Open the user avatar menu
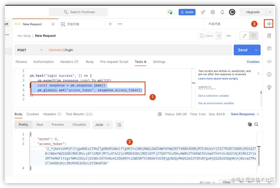Image resolution: width=280 pixels, height=188 pixels. click(232, 12)
